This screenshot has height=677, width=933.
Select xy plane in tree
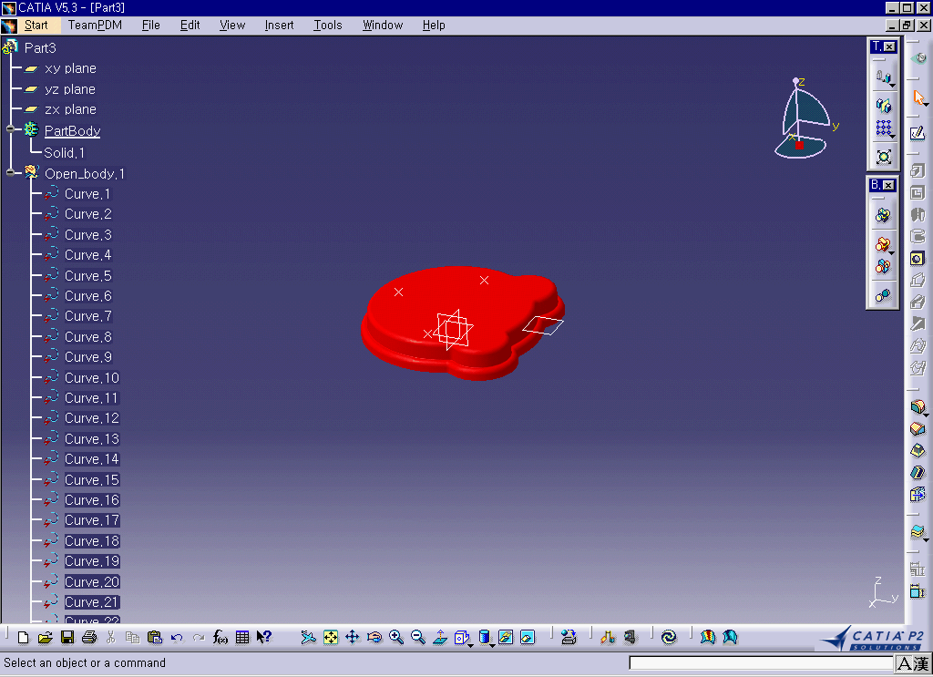70,68
